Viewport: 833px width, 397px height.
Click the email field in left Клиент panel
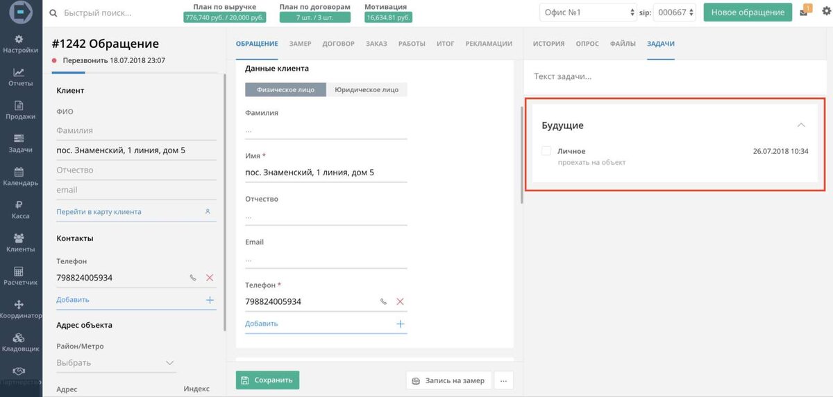(x=136, y=190)
